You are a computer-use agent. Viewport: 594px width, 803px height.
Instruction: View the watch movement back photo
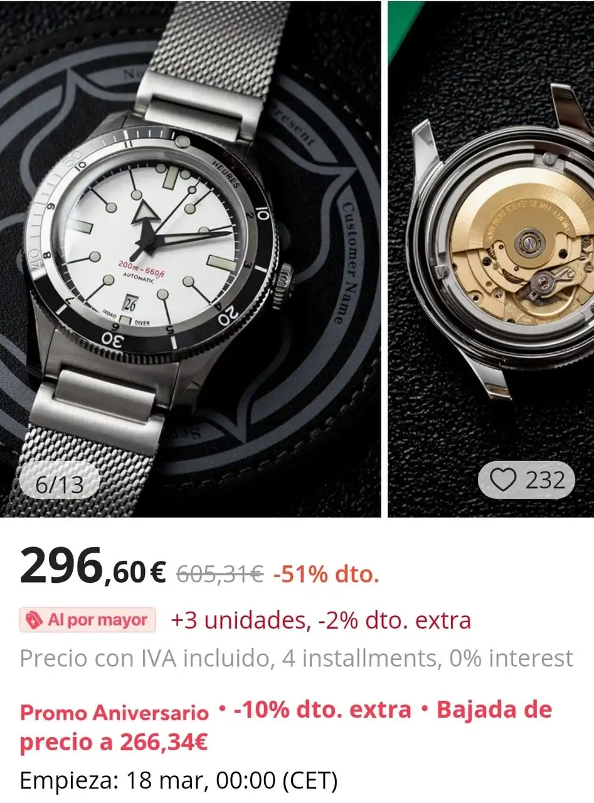tap(491, 258)
